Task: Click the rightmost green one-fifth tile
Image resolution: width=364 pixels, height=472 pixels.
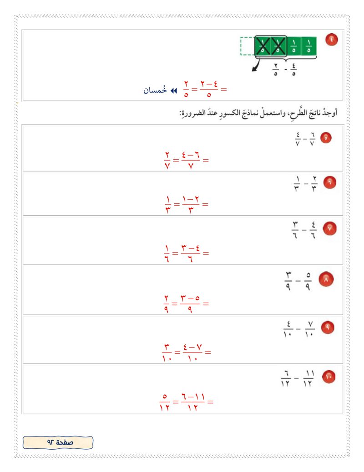Action: (309, 46)
